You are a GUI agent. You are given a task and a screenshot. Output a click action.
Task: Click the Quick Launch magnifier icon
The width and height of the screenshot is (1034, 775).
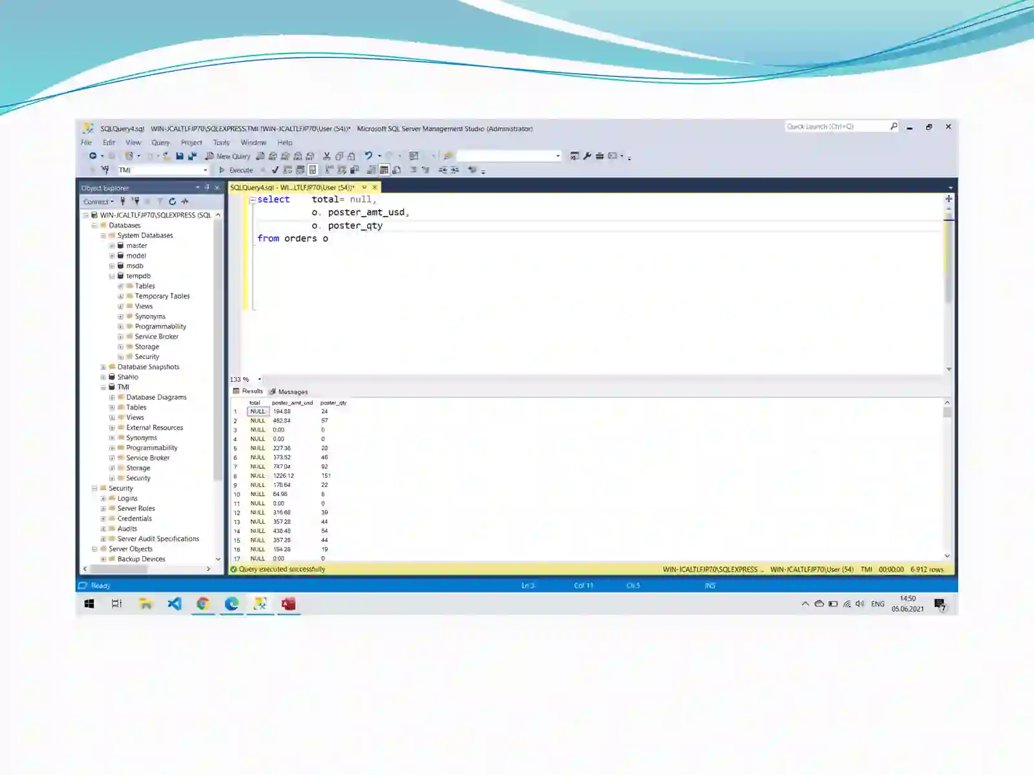(x=894, y=127)
